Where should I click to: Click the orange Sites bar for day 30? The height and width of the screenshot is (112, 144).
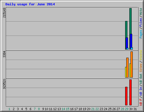pyautogui.click(x=132, y=64)
